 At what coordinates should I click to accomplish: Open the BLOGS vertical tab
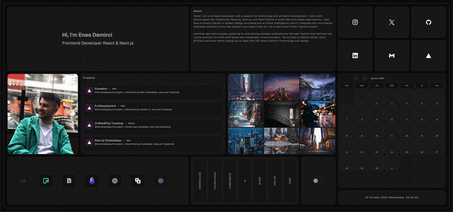coord(260,181)
